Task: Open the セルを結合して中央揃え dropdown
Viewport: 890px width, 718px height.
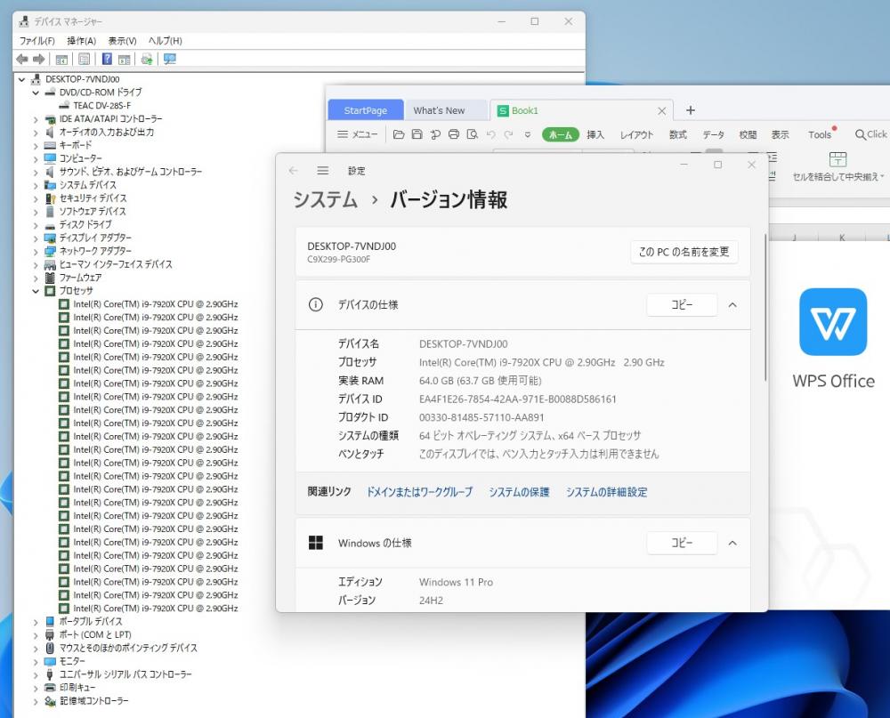Action: [881, 176]
